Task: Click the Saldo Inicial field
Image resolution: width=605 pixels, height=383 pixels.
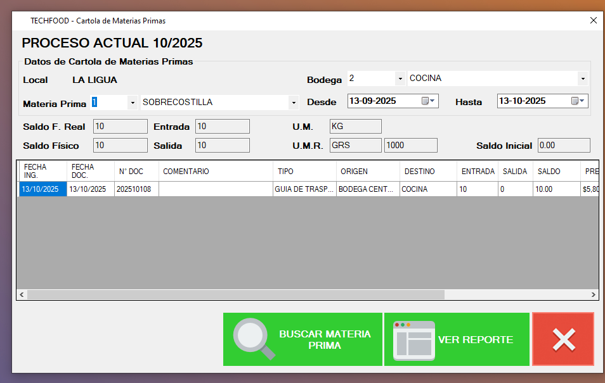Action: pyautogui.click(x=563, y=146)
